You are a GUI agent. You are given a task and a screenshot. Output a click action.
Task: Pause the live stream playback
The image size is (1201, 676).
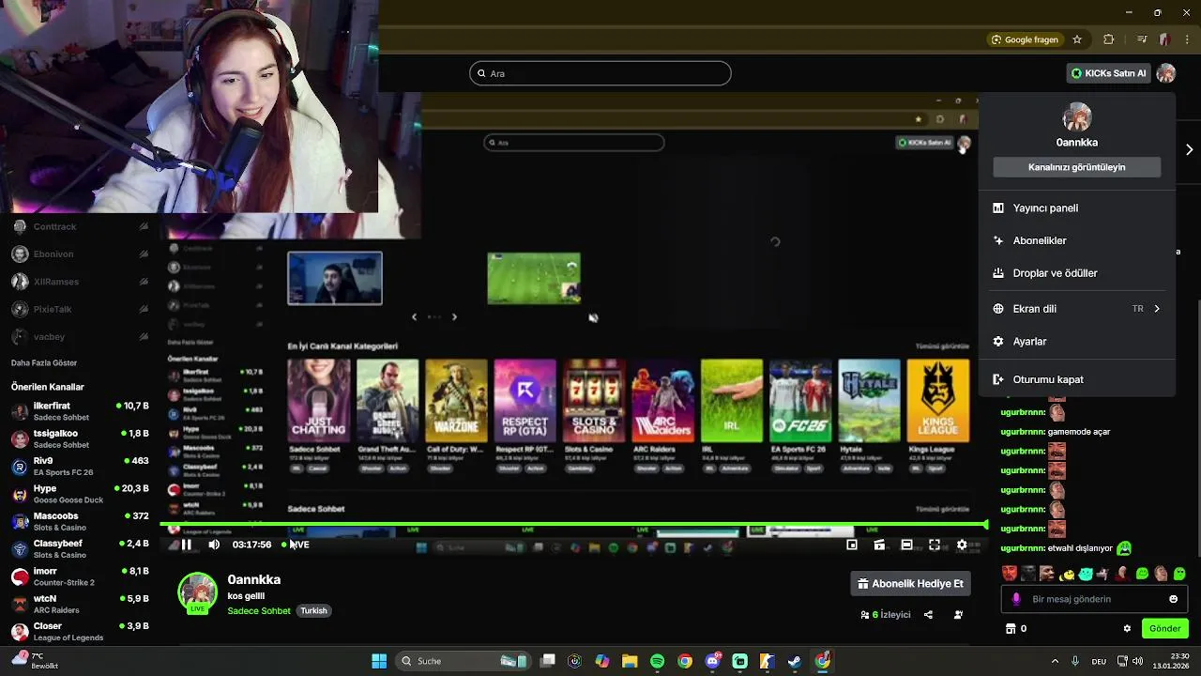(x=187, y=545)
